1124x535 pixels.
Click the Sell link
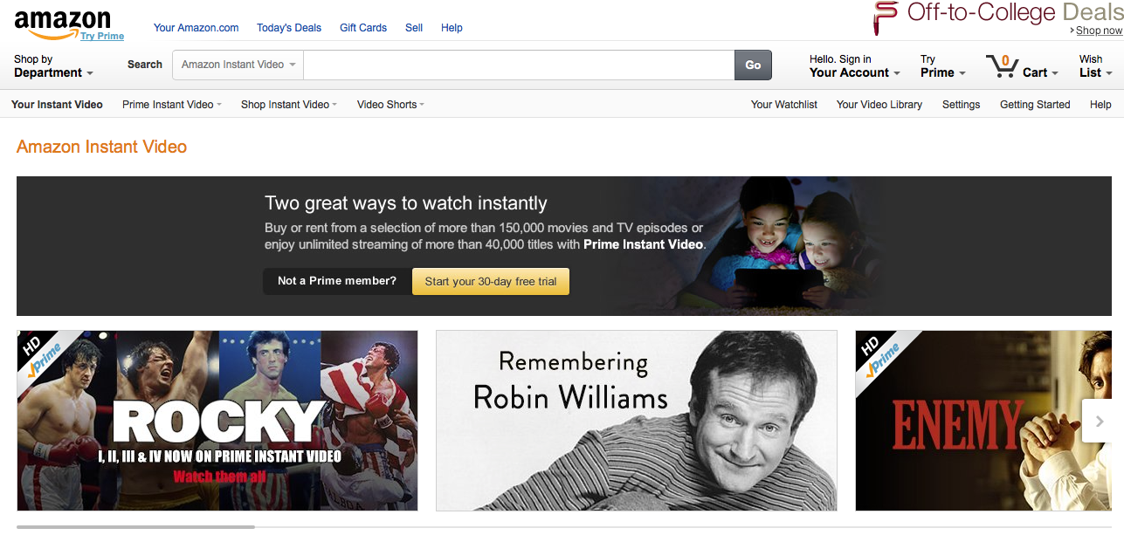(414, 28)
